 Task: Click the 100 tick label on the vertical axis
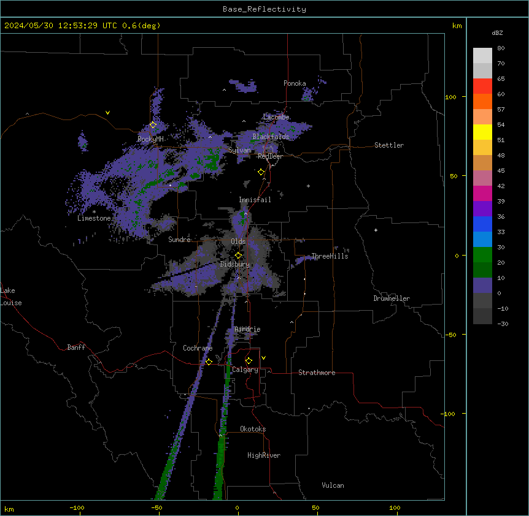(x=450, y=97)
